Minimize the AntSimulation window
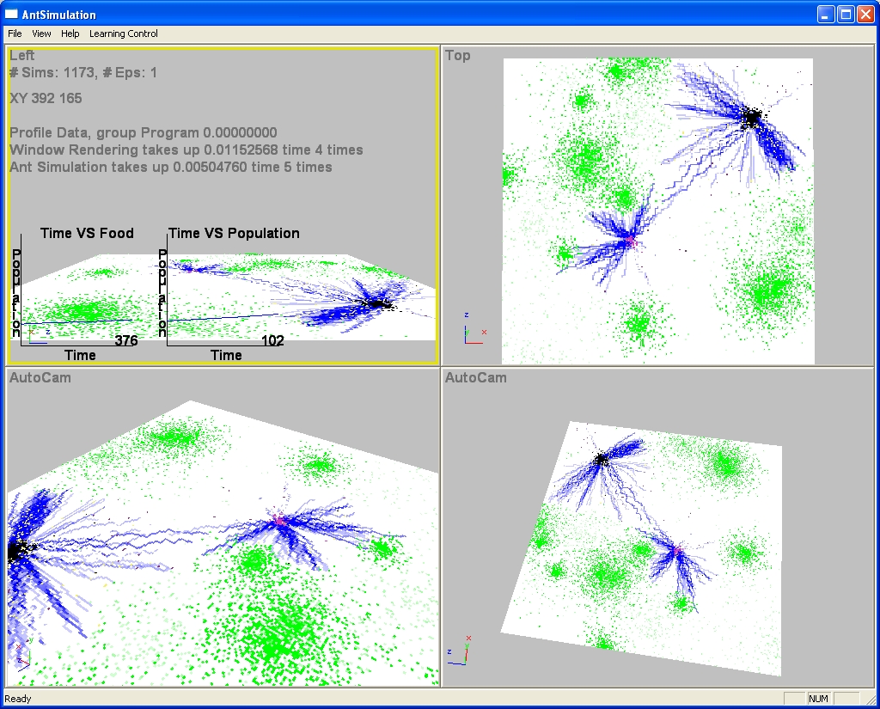The width and height of the screenshot is (880, 709). 825,15
